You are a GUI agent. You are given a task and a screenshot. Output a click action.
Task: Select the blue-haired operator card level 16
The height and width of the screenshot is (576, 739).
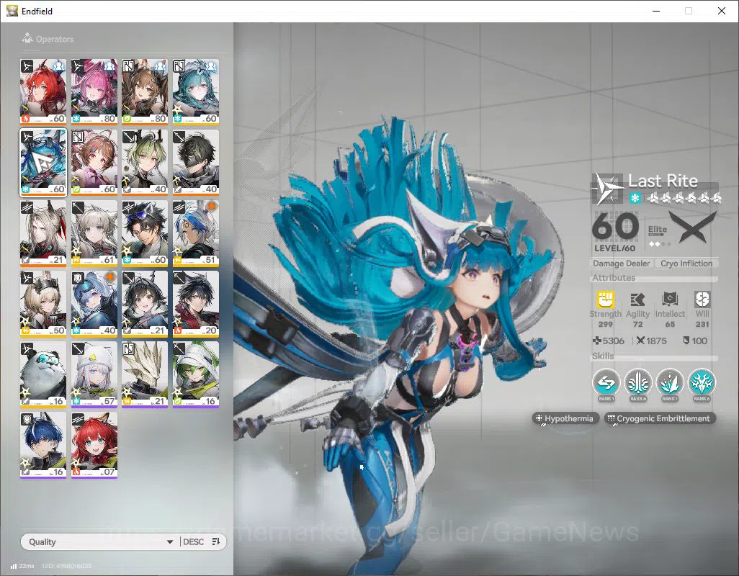point(43,444)
